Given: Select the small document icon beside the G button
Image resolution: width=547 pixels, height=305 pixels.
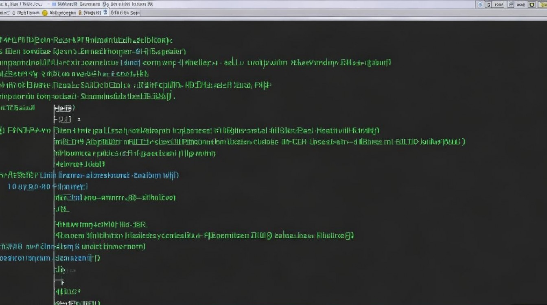Looking at the screenshot, I should click(511, 4).
